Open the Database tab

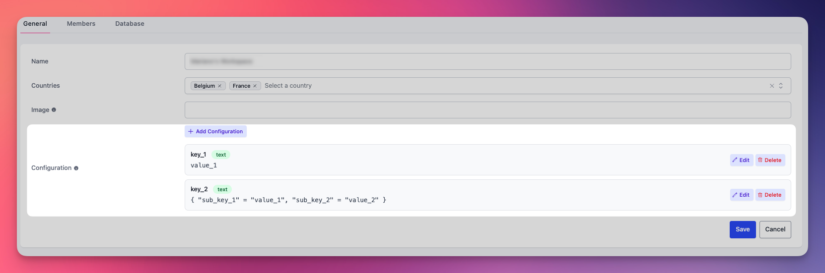coord(130,24)
